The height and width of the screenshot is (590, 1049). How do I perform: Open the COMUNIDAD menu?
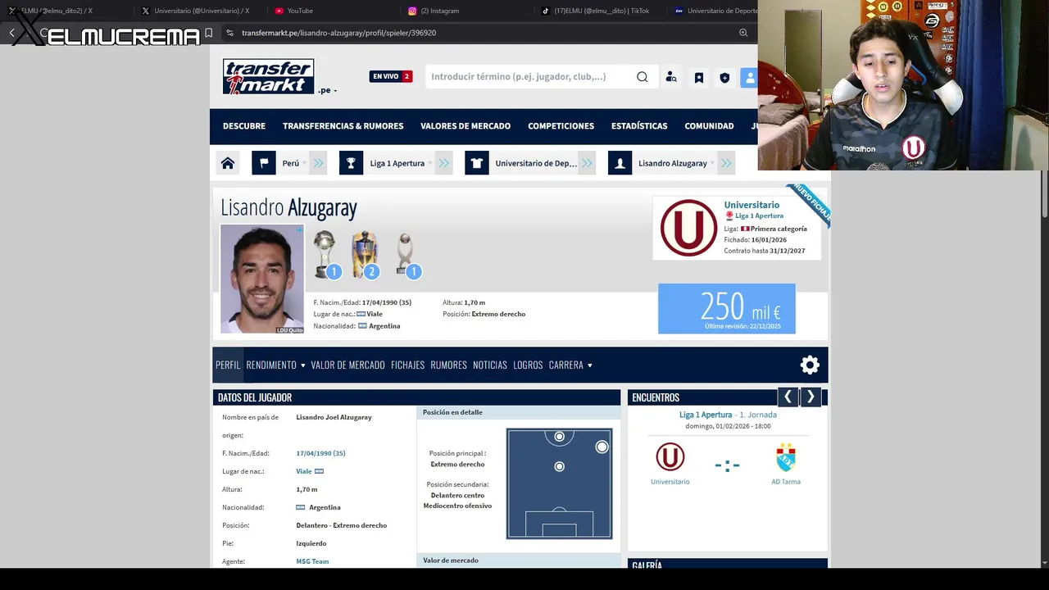(x=709, y=126)
